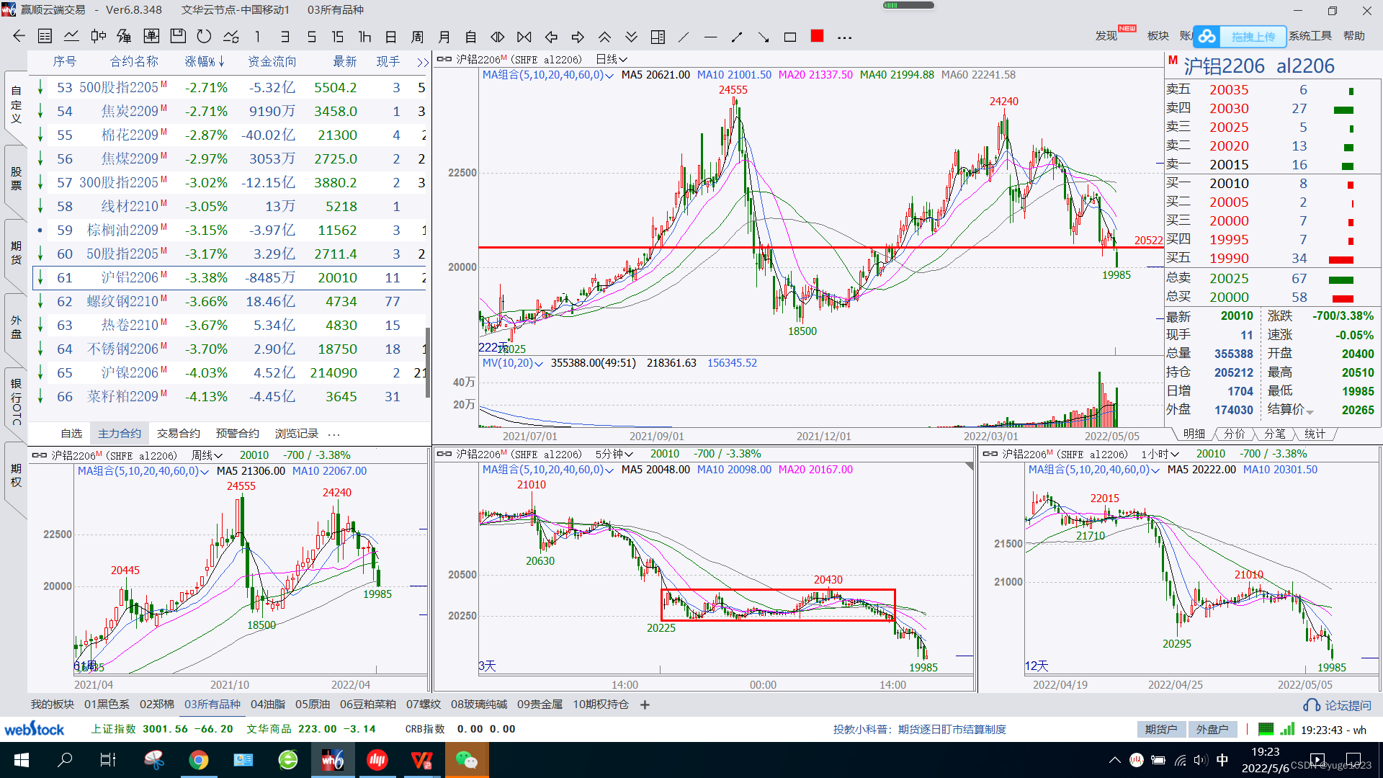Open the 单 order placement icon
This screenshot has height=778, width=1383.
coord(151,36)
